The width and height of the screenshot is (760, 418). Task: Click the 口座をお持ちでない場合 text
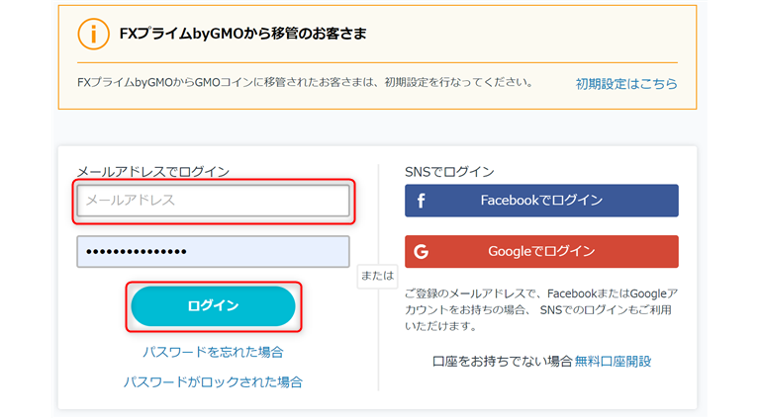point(503,362)
